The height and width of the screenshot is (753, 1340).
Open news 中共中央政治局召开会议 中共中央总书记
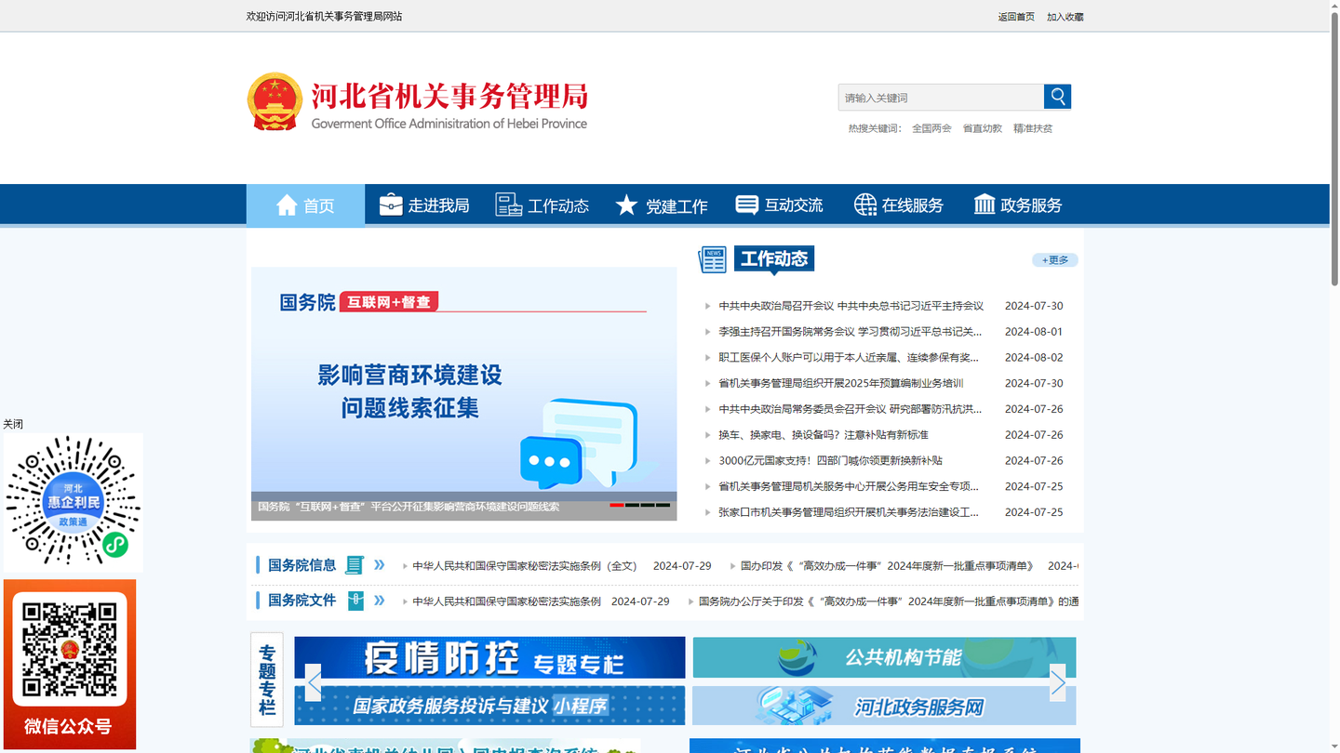851,306
